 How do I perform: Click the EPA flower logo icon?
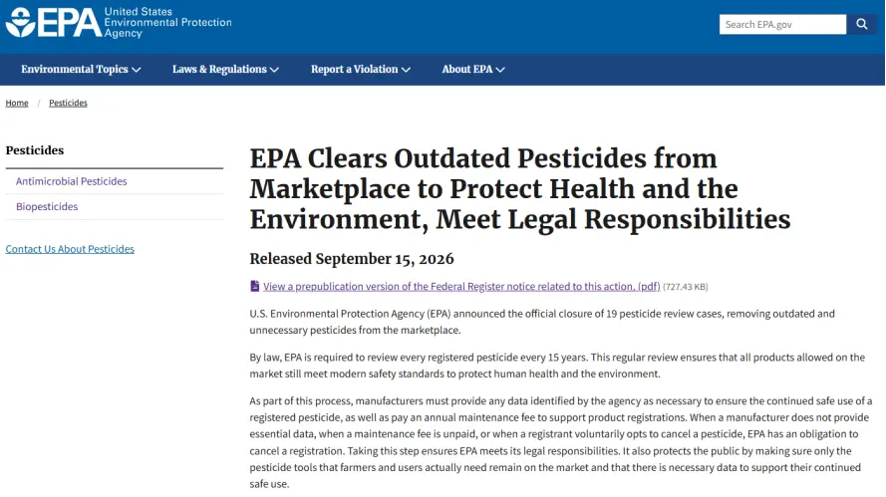point(20,23)
